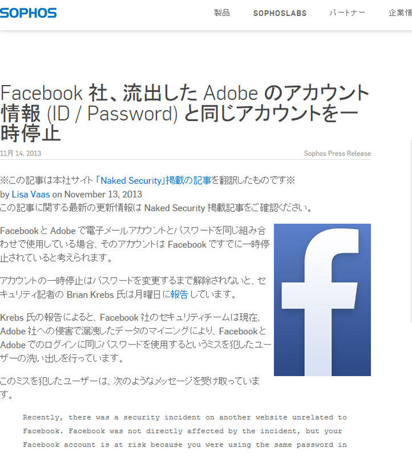
Task: Open author Lisa Vaas link
Action: point(30,194)
